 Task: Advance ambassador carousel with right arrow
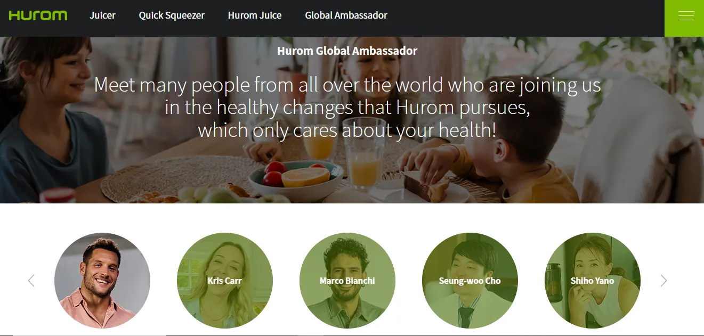pos(663,281)
